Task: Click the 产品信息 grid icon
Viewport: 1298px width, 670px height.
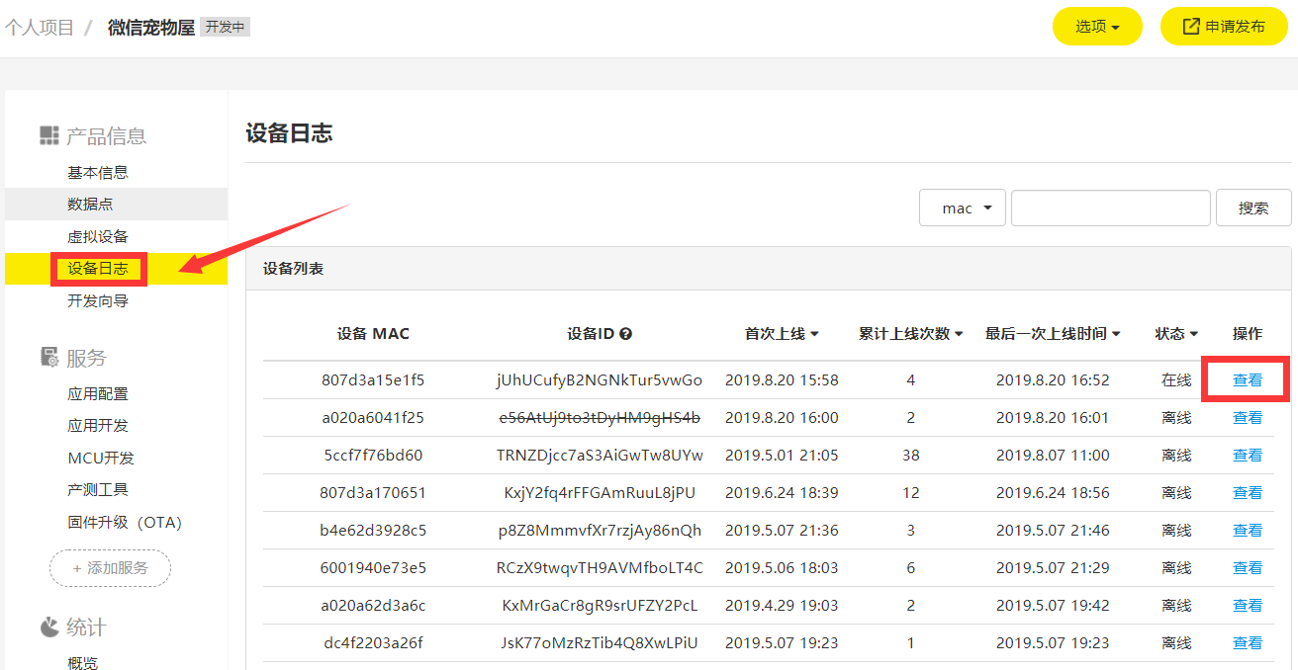Action: tap(48, 136)
